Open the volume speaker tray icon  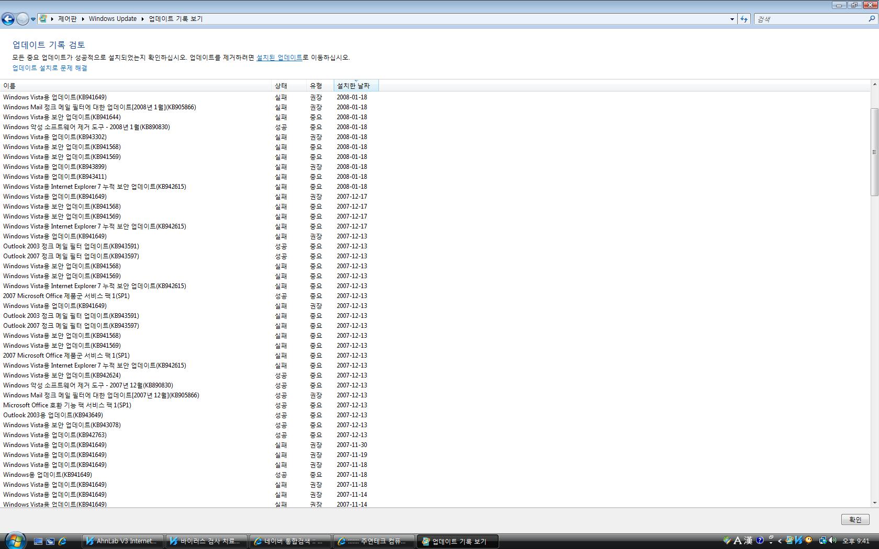pyautogui.click(x=832, y=541)
